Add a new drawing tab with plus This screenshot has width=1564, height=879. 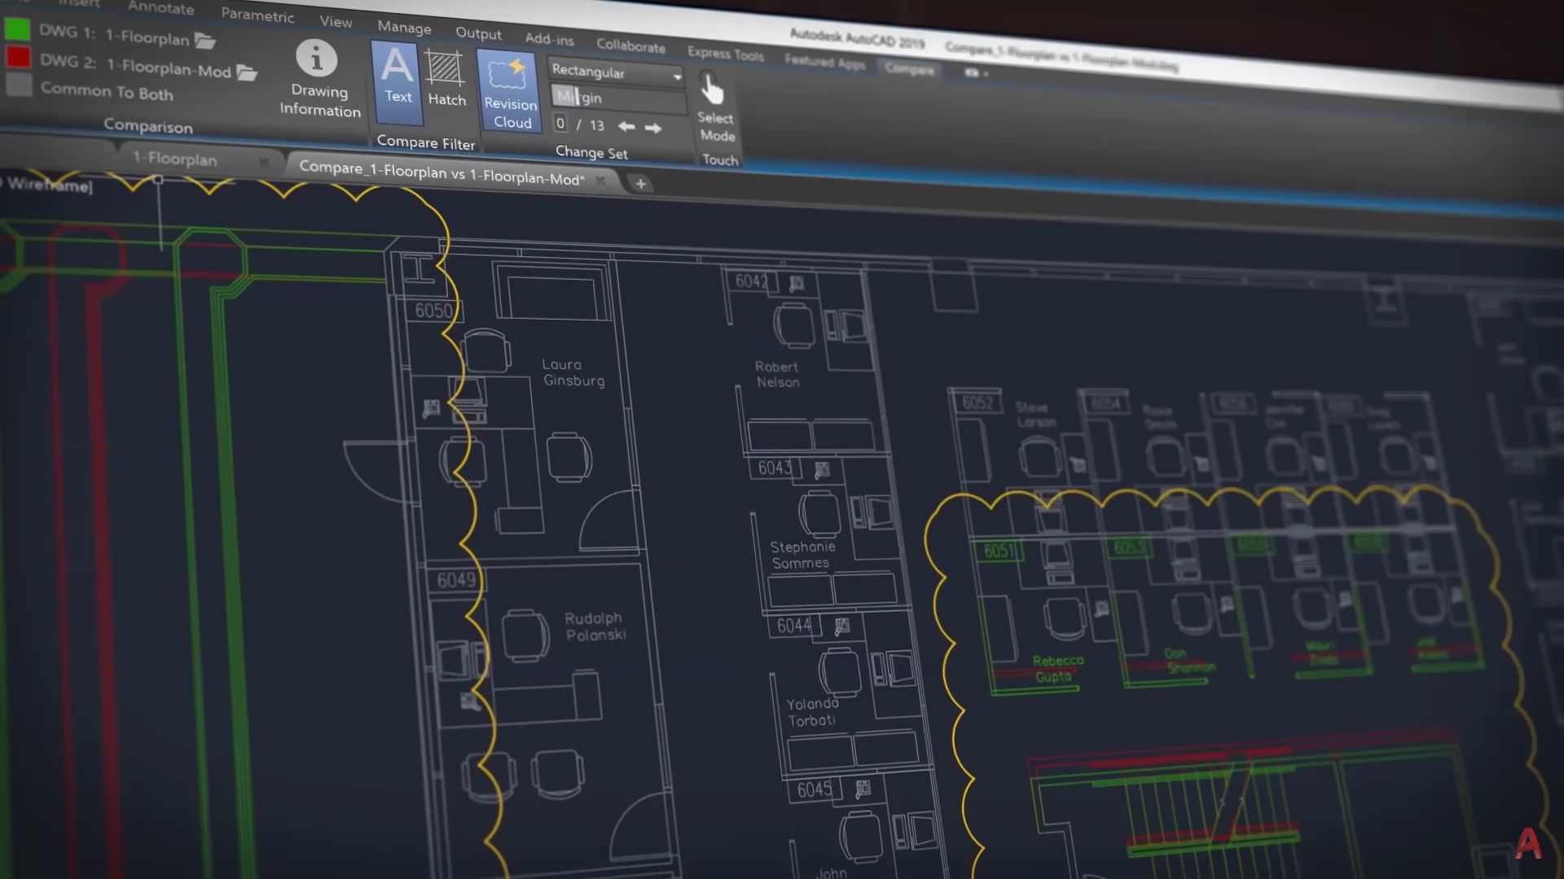pos(641,184)
